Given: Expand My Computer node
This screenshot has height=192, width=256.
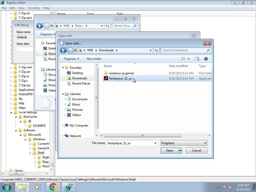Looking at the screenshot, I should pyautogui.click(x=63, y=125).
